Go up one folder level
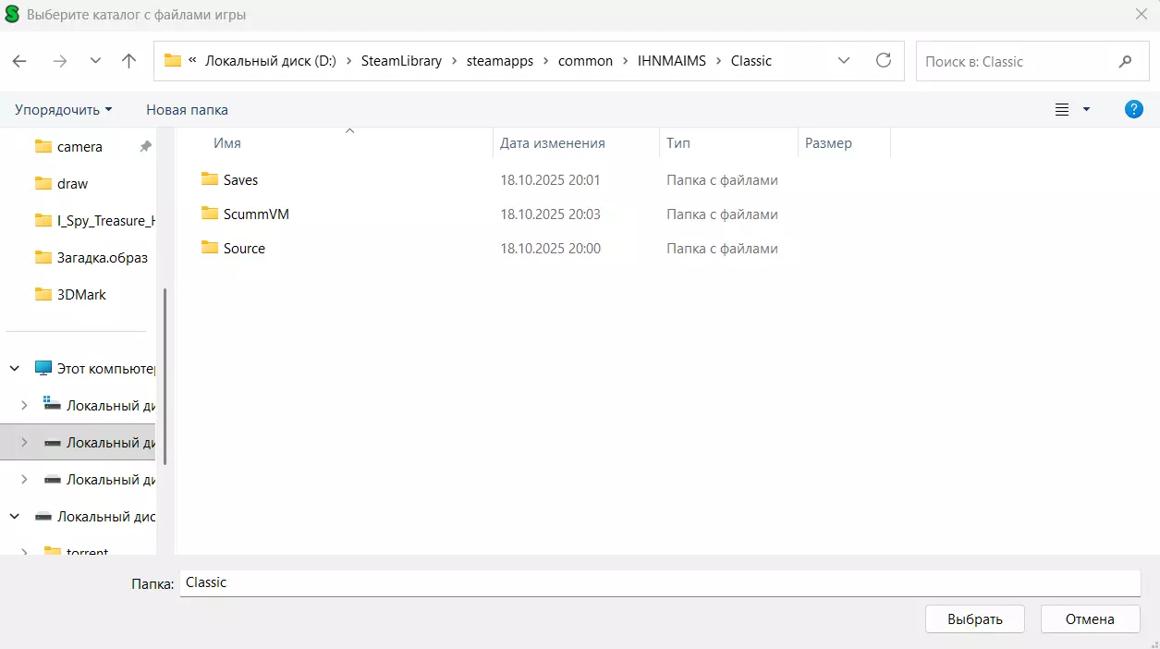Viewport: 1160px width, 649px height. 128,61
